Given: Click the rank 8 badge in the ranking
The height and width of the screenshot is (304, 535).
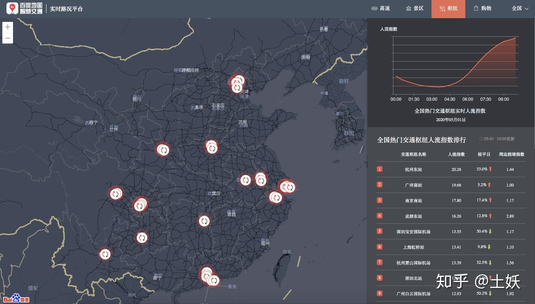Looking at the screenshot, I should pyautogui.click(x=379, y=278).
